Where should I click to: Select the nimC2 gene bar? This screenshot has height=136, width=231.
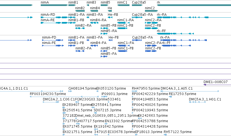coord(151,11)
